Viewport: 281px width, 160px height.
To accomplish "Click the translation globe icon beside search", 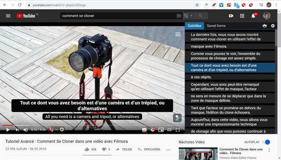I will (186, 16).
